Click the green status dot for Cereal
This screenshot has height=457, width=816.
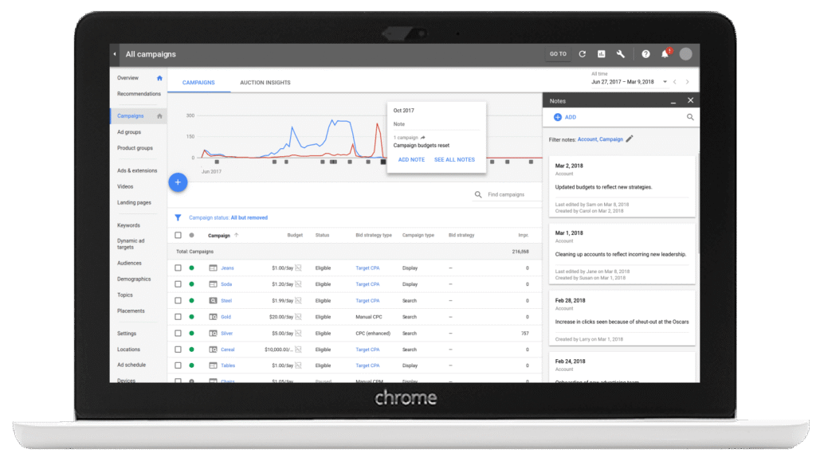coord(191,350)
